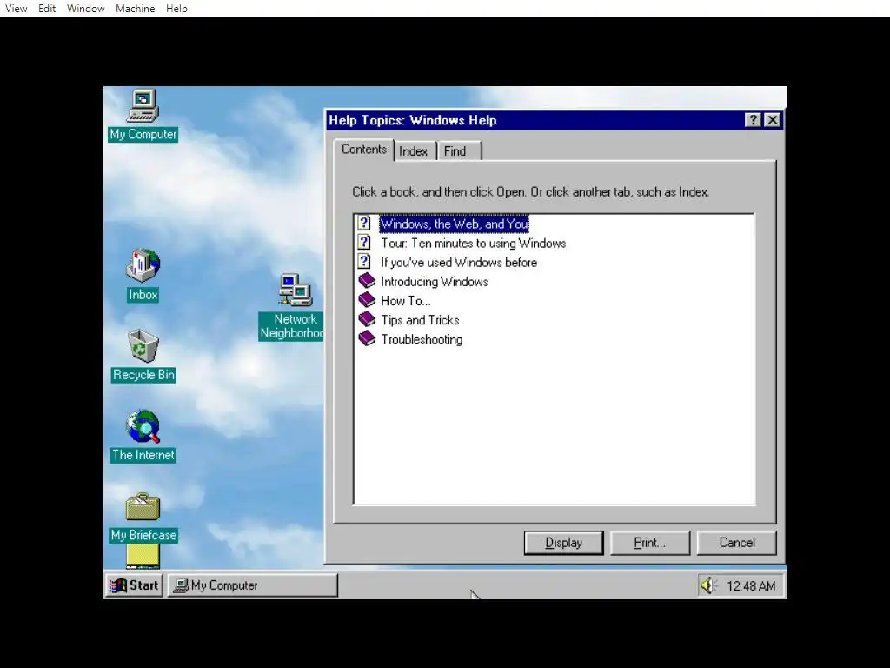The image size is (890, 668).
Task: Open the Help menu in top bar
Action: (x=176, y=9)
